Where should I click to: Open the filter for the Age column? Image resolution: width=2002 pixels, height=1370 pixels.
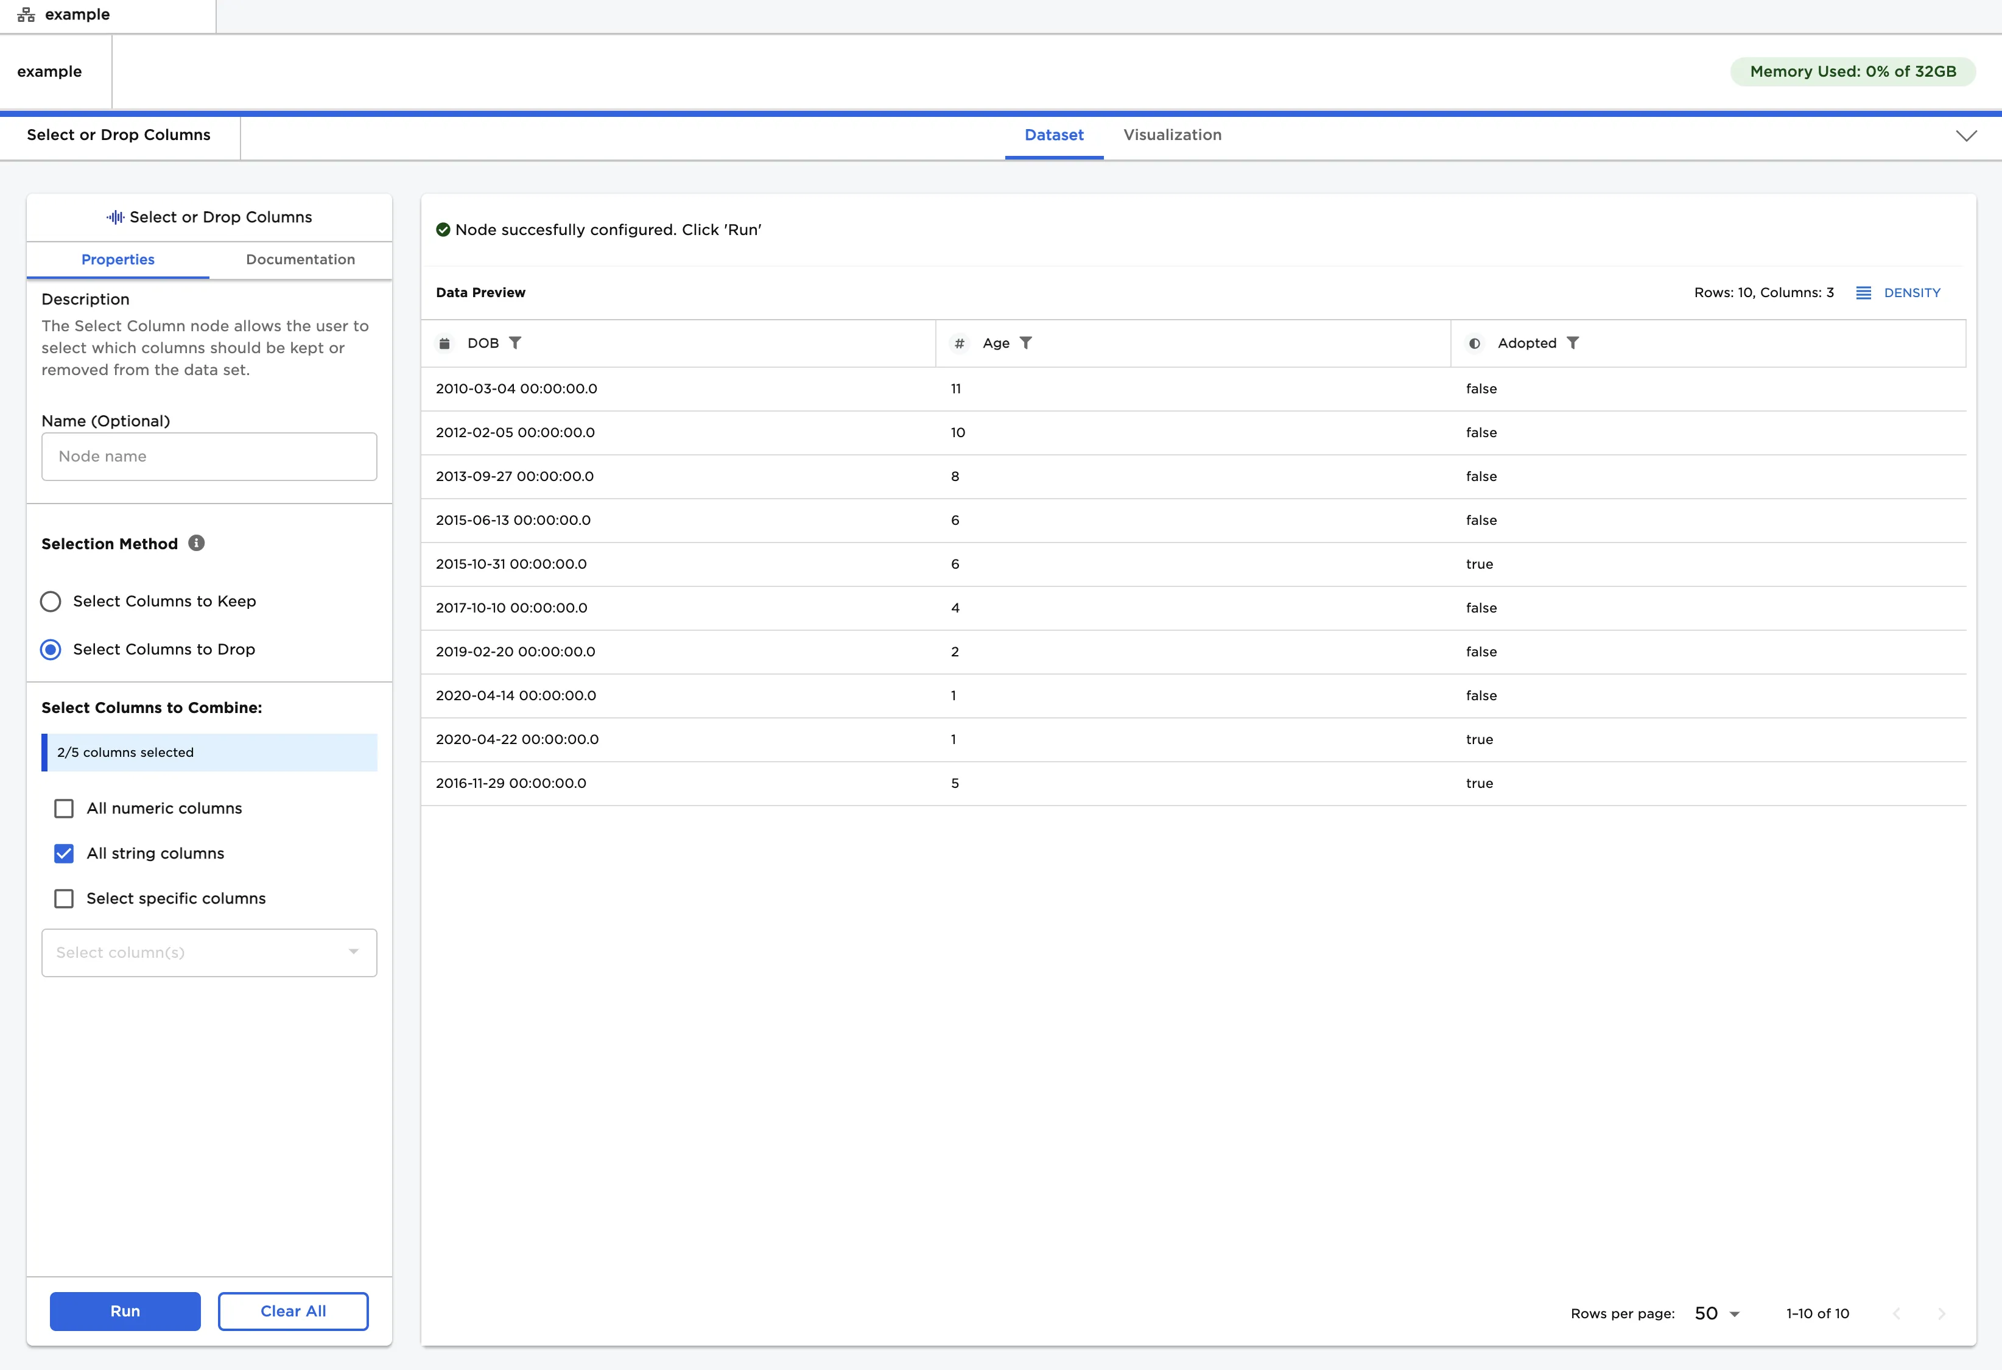pyautogui.click(x=1026, y=343)
